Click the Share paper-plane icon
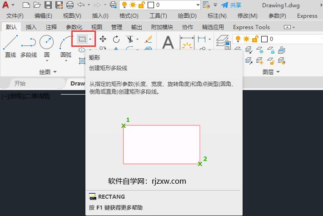323x216 pixels. [224, 5]
